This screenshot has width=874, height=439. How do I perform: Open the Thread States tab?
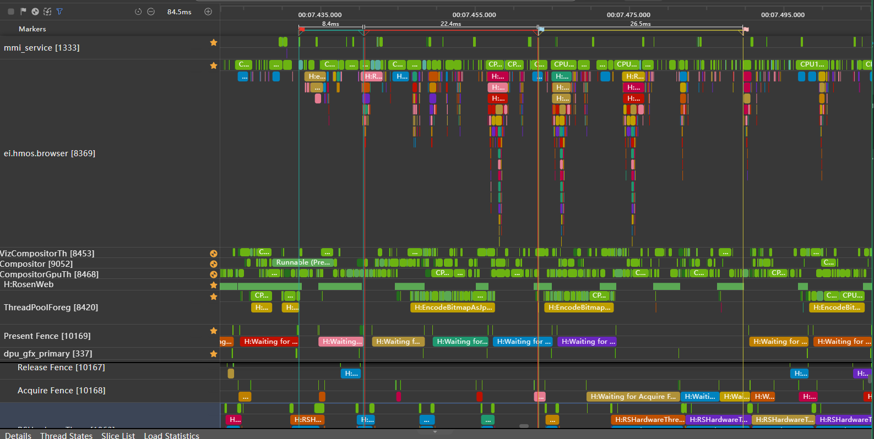pyautogui.click(x=66, y=435)
